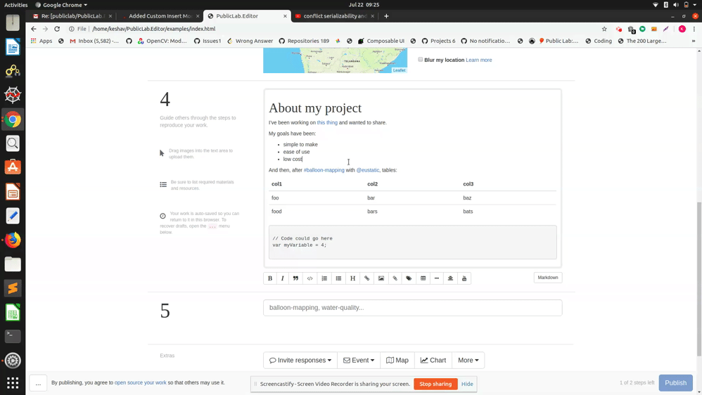Click the 'col2' table header
The width and height of the screenshot is (702, 395).
coord(373,184)
